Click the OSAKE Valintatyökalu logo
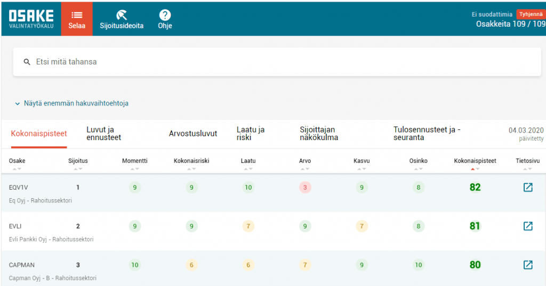The image size is (546, 286). point(31,19)
